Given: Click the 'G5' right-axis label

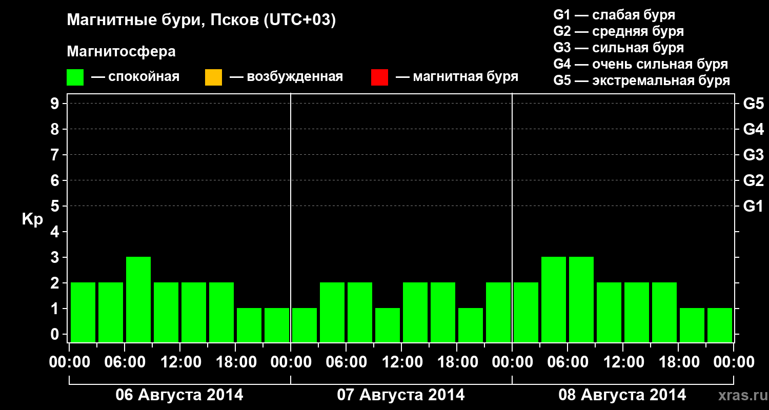Looking at the screenshot, I should [753, 104].
